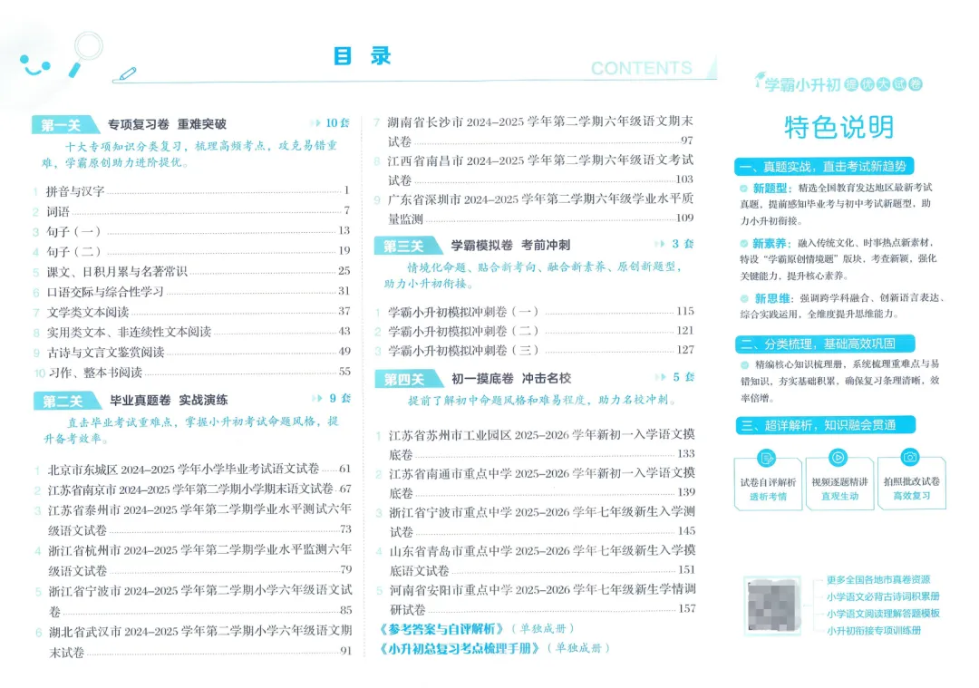Click the blurred QR code image
The height and width of the screenshot is (688, 979).
pos(772,605)
